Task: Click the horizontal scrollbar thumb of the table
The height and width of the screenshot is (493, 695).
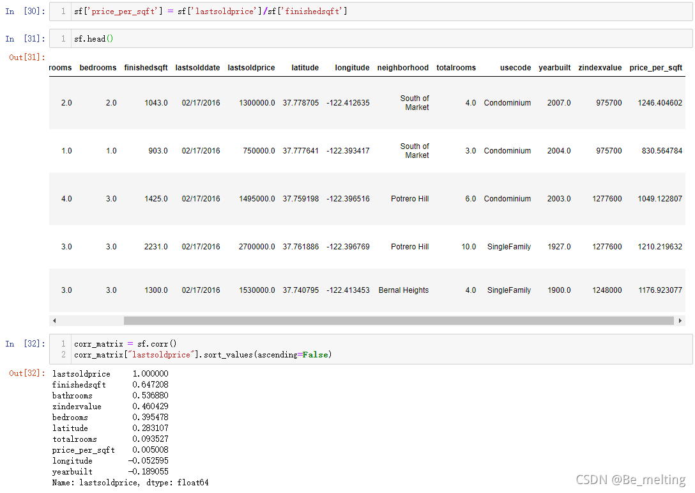Action: (x=399, y=320)
